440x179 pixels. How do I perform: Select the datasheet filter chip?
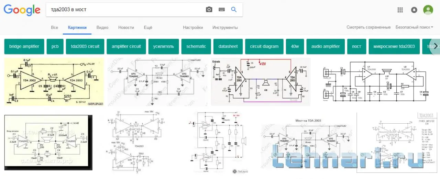pos(228,46)
